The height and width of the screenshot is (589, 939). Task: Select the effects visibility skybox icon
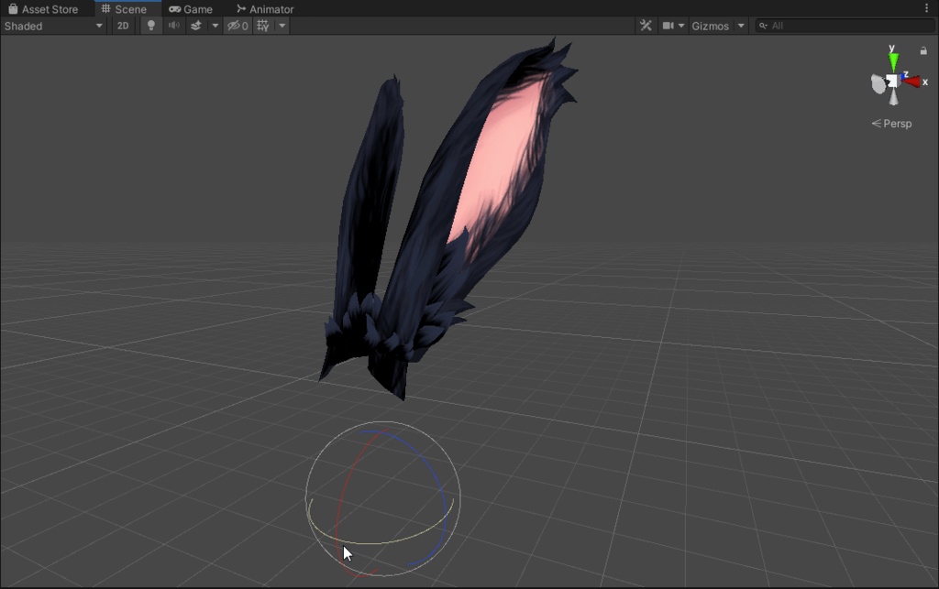pos(195,26)
